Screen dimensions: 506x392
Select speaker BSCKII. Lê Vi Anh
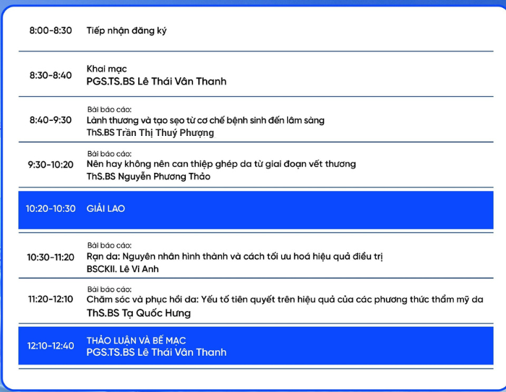pyautogui.click(x=122, y=269)
